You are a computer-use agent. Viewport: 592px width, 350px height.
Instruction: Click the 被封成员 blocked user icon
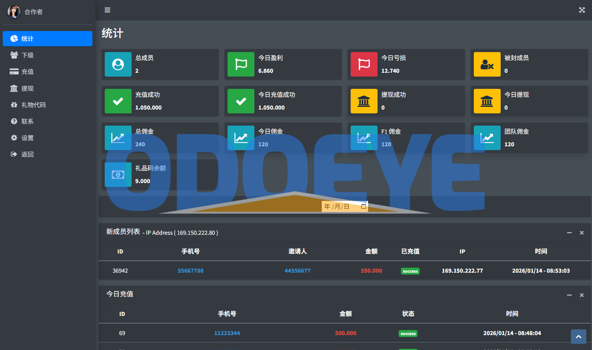487,64
